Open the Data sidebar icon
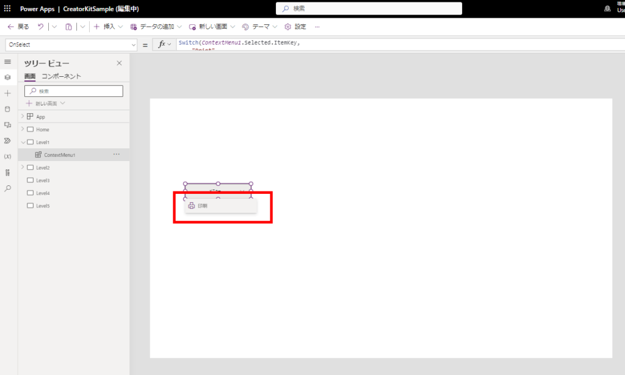This screenshot has width=625, height=375. pos(7,109)
